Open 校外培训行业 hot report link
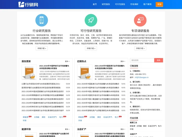 click(98, 95)
